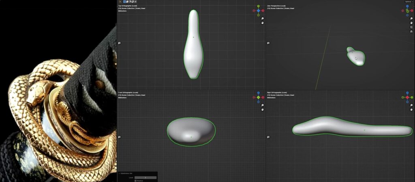Click pan hand icon in User Perspective viewport
Image resolution: width=415 pixels, height=182 pixels.
pos(412,23)
